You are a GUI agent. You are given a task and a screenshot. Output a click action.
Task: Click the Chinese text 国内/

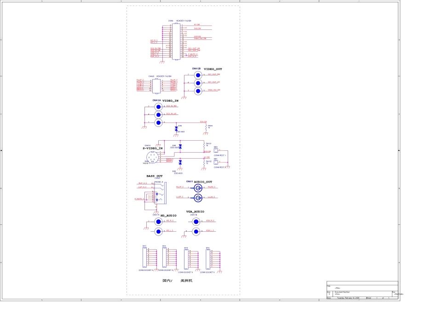(x=167, y=280)
